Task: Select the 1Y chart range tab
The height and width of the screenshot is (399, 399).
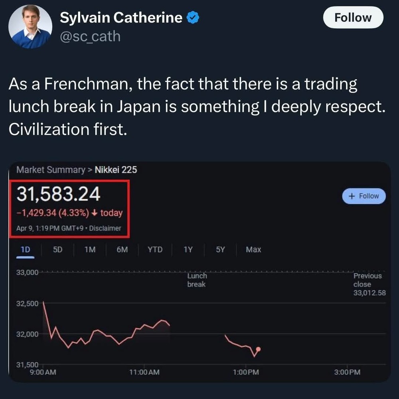Action: (188, 250)
